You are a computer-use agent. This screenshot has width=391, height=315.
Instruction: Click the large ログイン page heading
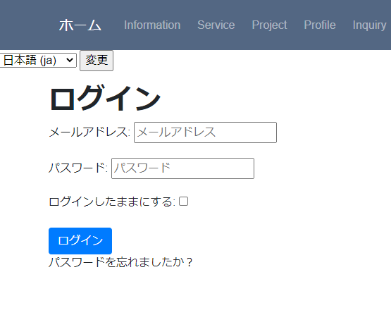click(x=105, y=97)
